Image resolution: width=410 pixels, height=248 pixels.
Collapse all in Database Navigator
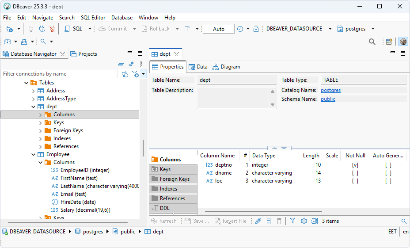pos(121,64)
